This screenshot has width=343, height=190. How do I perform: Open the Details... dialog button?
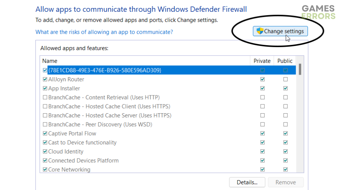click(247, 182)
